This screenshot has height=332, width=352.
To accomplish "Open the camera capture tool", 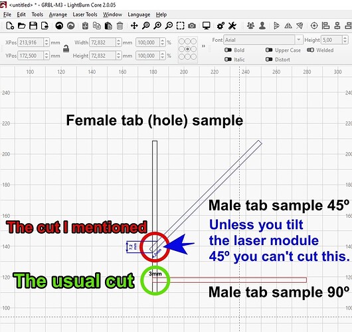I will tap(192, 26).
